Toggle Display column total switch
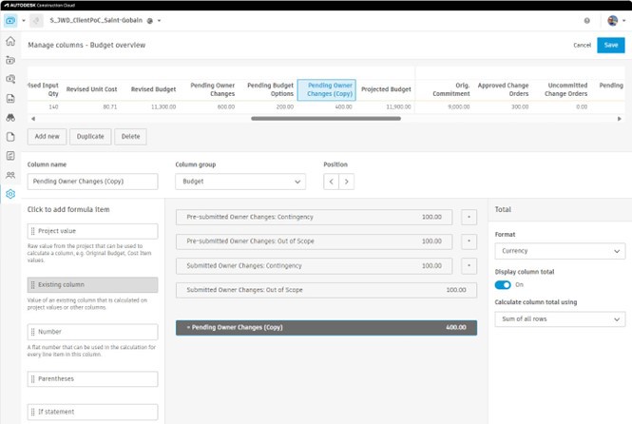This screenshot has width=632, height=424. pos(503,285)
